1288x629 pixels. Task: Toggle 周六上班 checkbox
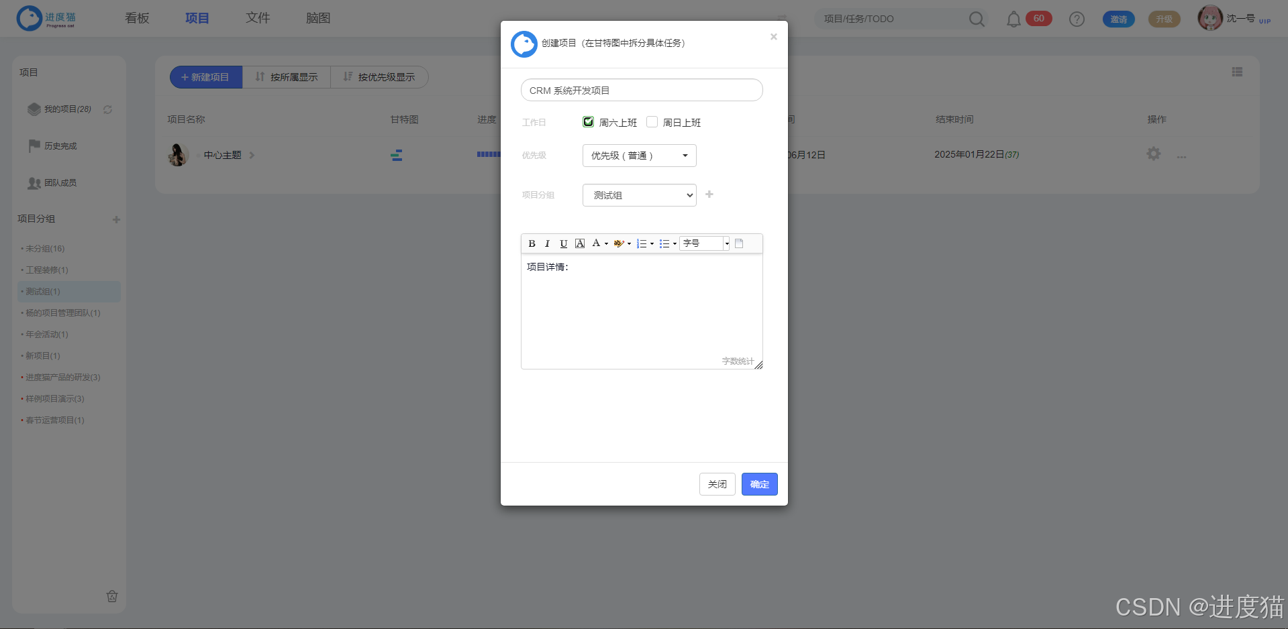[x=588, y=122]
